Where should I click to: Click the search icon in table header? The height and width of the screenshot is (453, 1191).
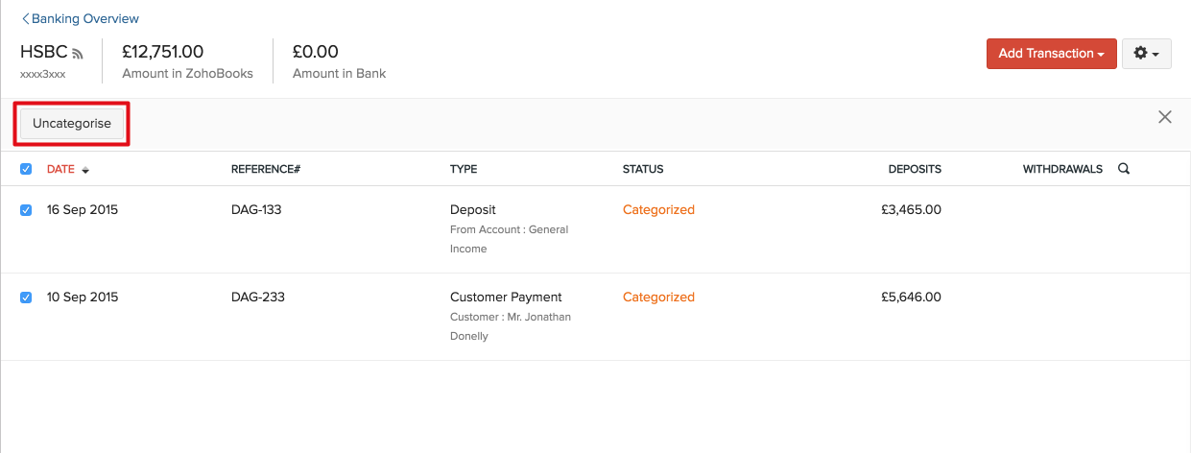pos(1124,169)
